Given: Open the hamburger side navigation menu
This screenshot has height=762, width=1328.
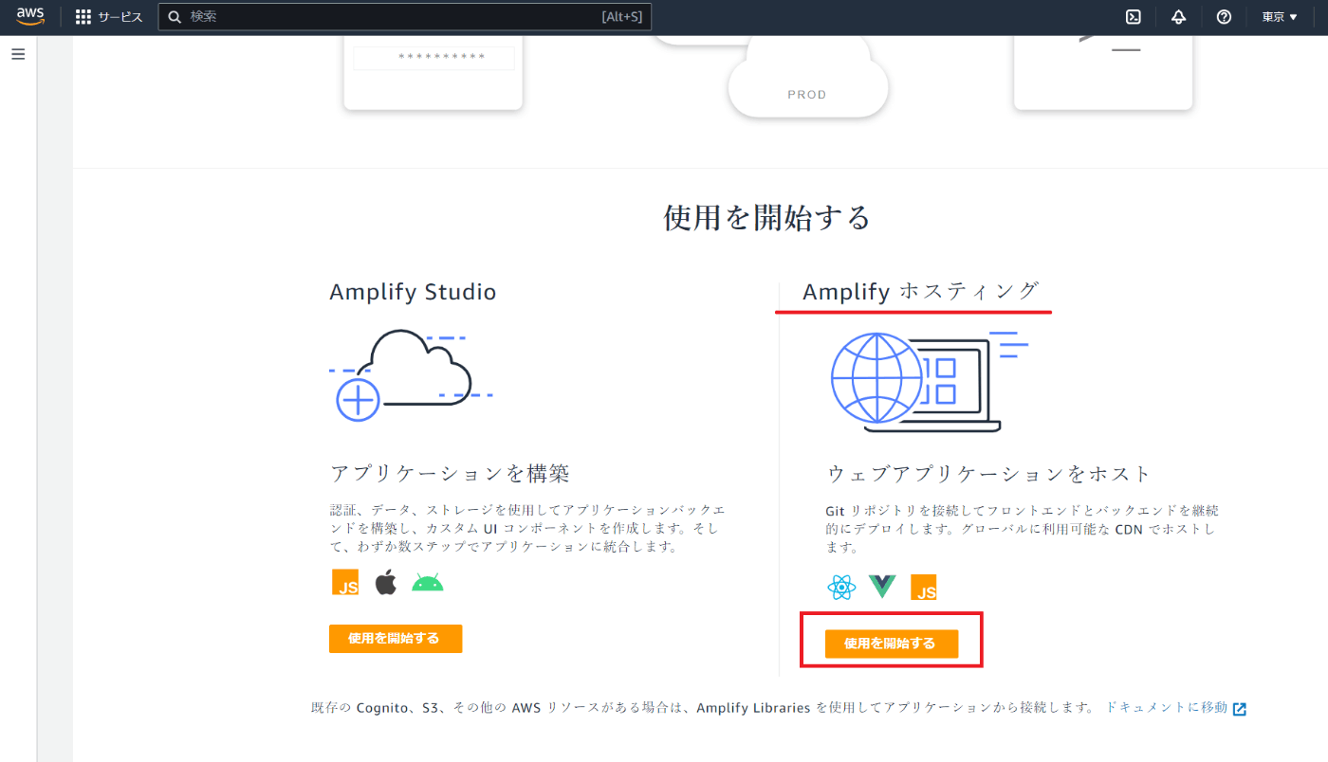Looking at the screenshot, I should [x=18, y=54].
